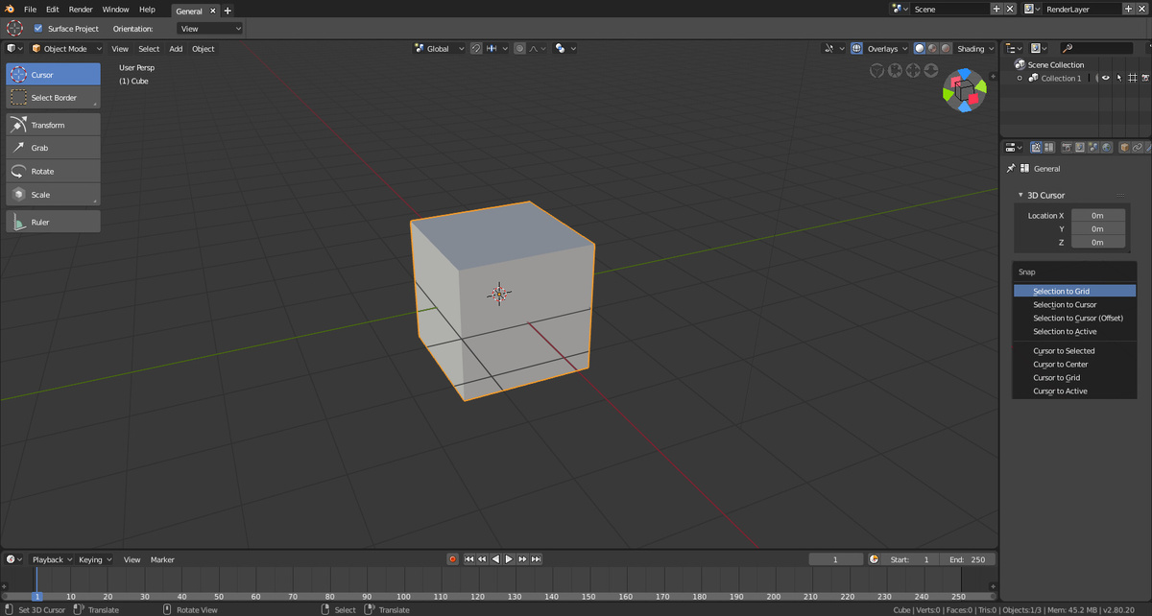This screenshot has width=1152, height=616.
Task: Activate the Grab tool
Action: coord(53,148)
